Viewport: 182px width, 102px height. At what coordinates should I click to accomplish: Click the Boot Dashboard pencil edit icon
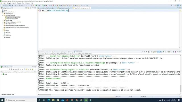pyautogui.click(x=22, y=69)
